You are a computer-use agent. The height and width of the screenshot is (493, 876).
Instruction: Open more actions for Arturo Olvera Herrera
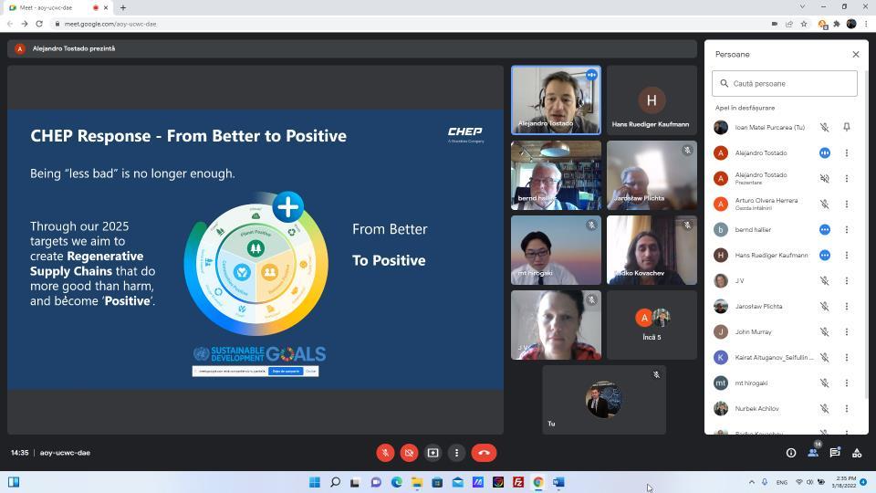pos(847,204)
